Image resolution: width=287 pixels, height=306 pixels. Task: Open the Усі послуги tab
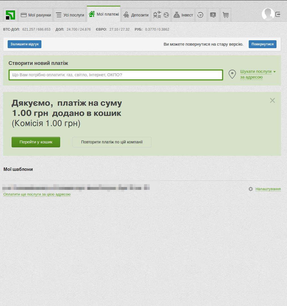point(70,15)
